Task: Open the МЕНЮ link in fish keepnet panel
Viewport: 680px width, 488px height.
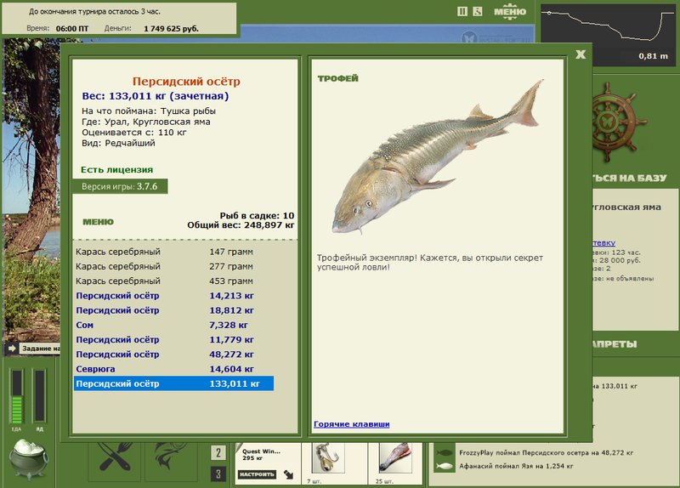Action: tap(98, 222)
